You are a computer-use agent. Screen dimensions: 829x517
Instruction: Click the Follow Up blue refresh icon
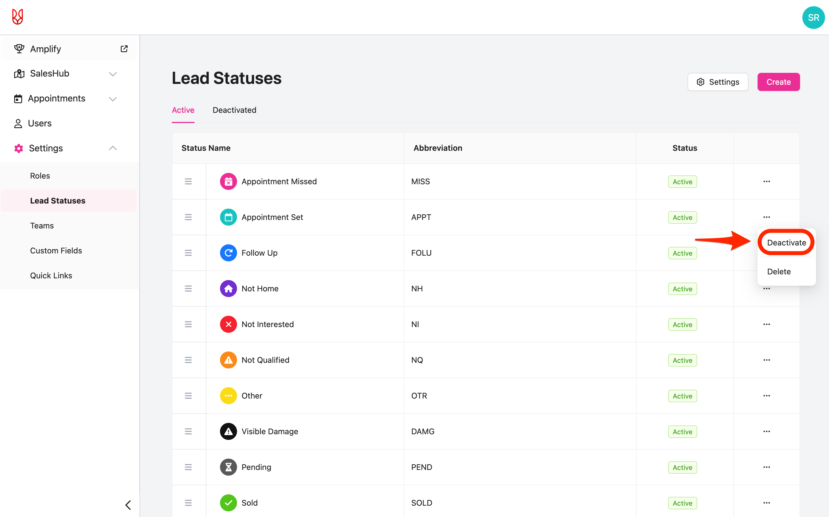point(228,253)
